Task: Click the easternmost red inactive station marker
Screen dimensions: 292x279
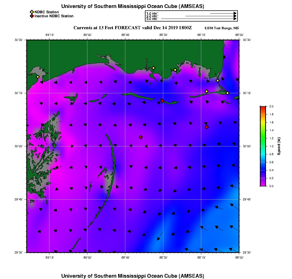Action: point(207,127)
